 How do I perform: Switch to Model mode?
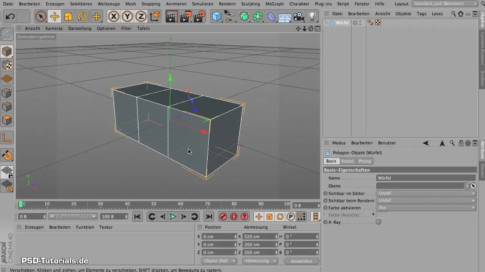click(x=7, y=51)
